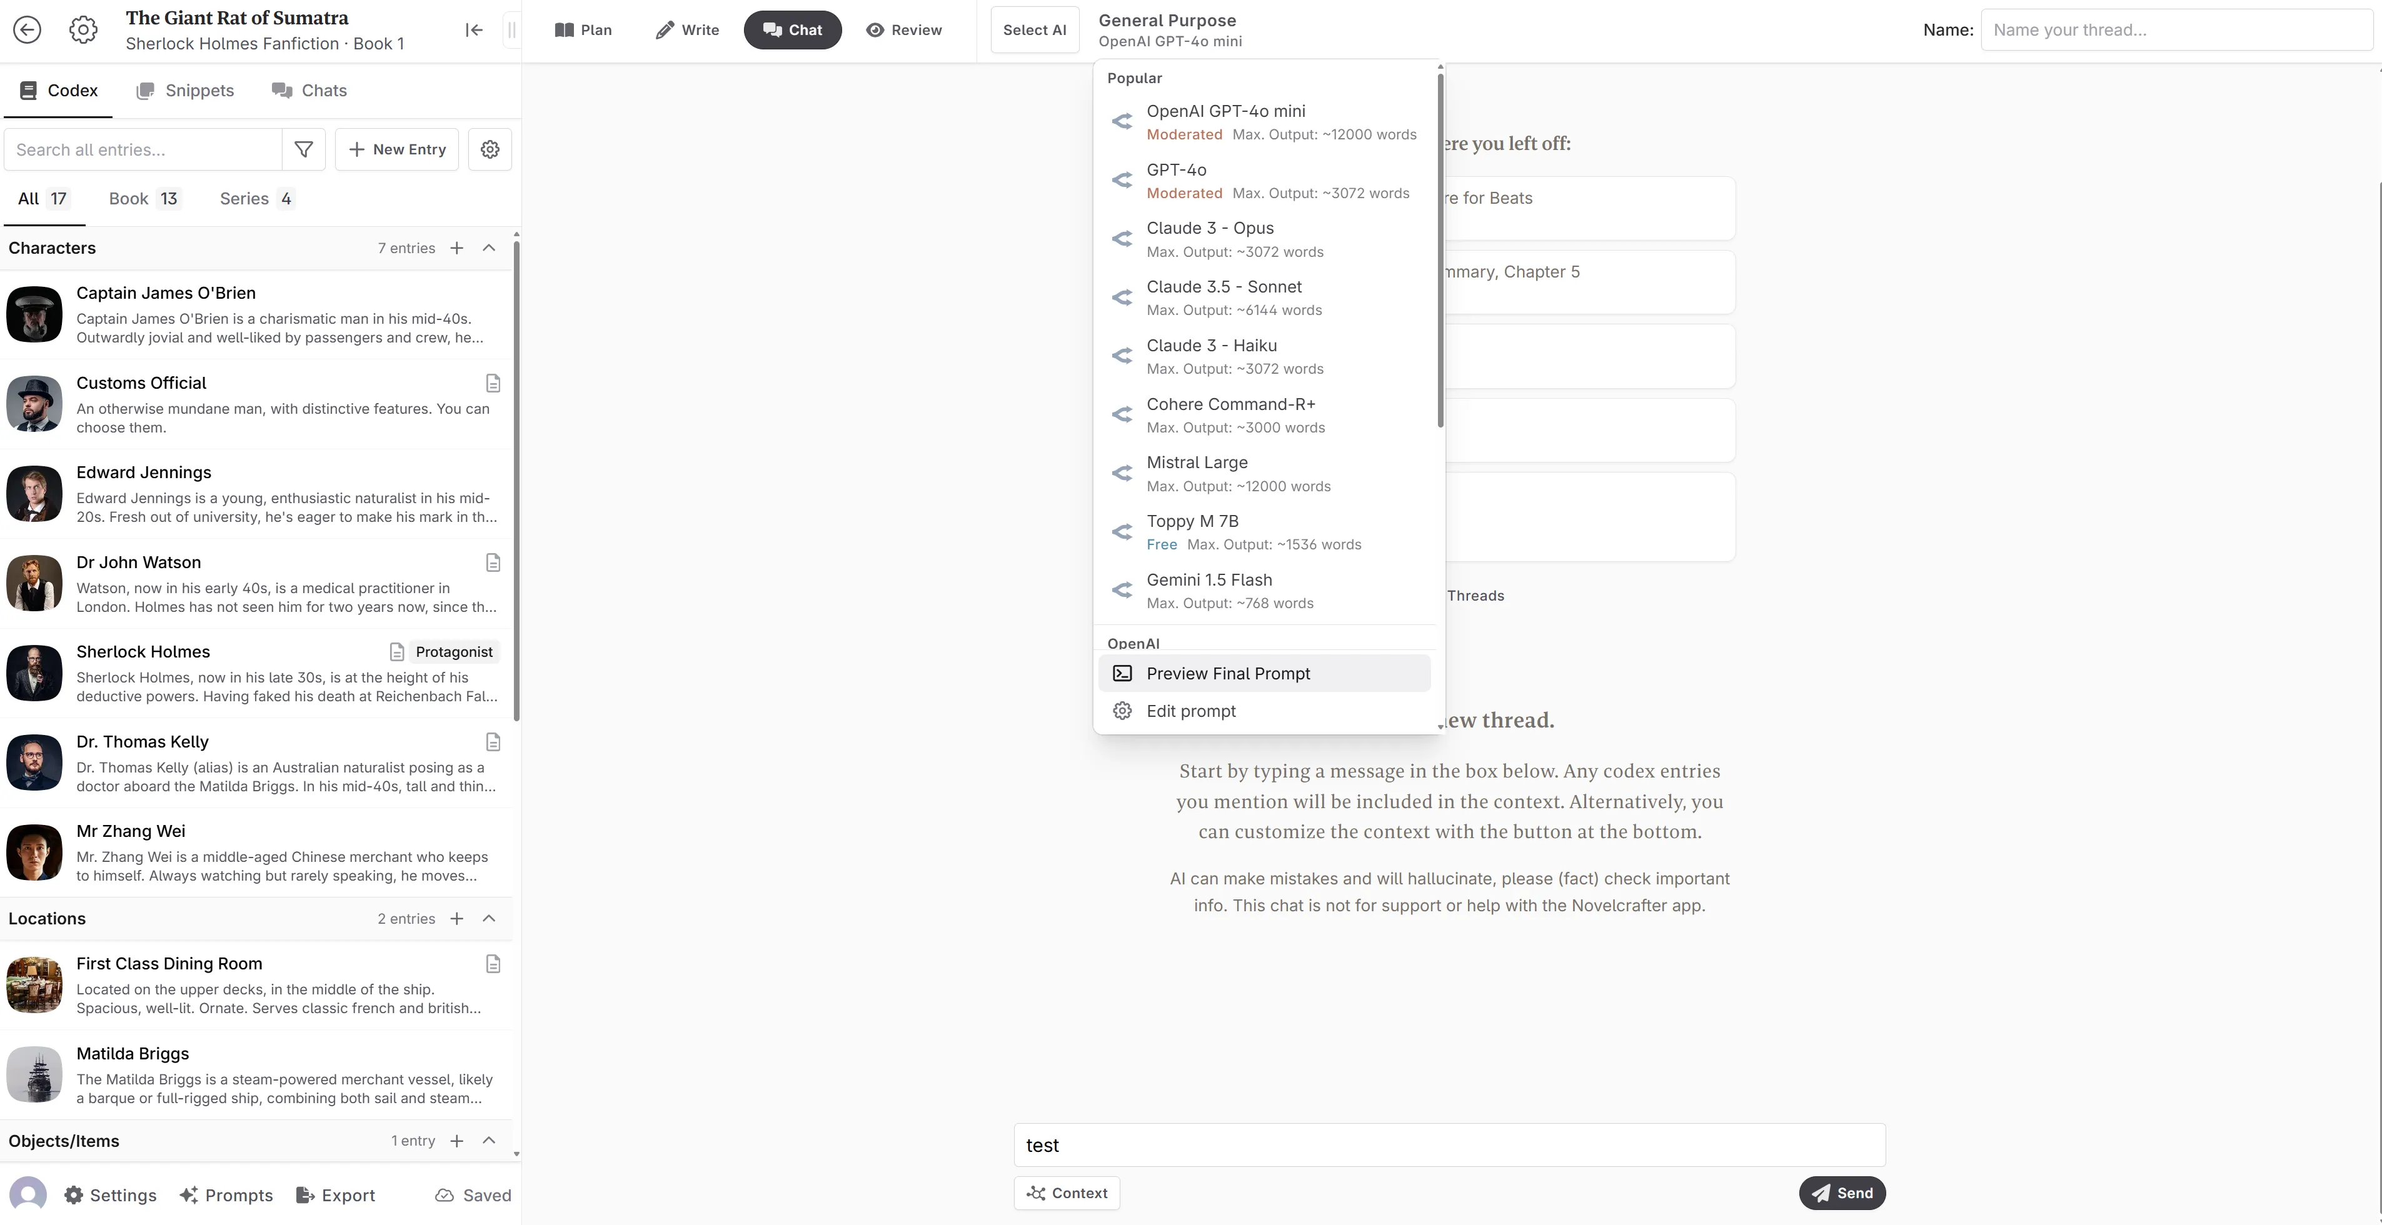Collapse the Characters section chevron

point(489,247)
